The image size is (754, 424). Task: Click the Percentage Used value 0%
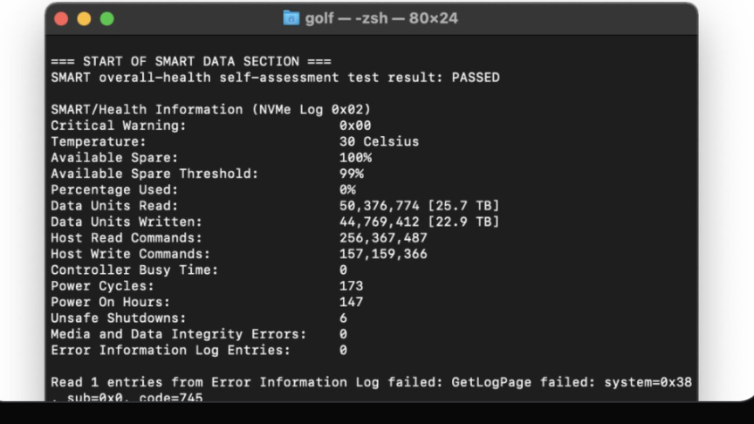(x=347, y=189)
